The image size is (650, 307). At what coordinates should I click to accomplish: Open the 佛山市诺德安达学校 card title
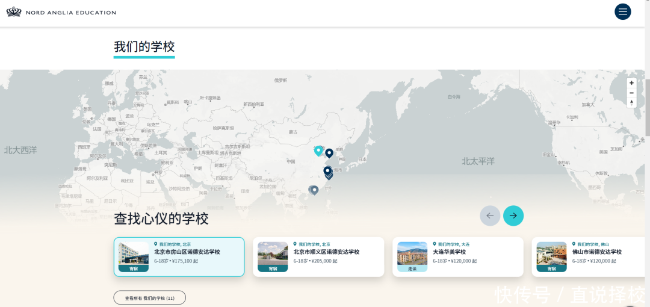pos(596,252)
